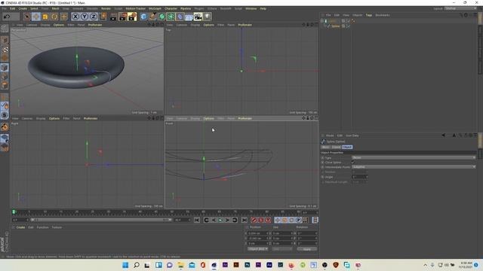Click Render to Picture Viewer icon

tap(123, 17)
